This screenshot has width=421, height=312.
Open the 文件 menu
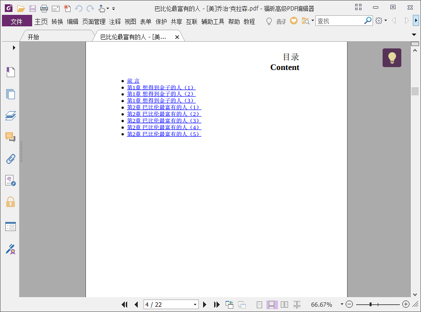tap(17, 22)
